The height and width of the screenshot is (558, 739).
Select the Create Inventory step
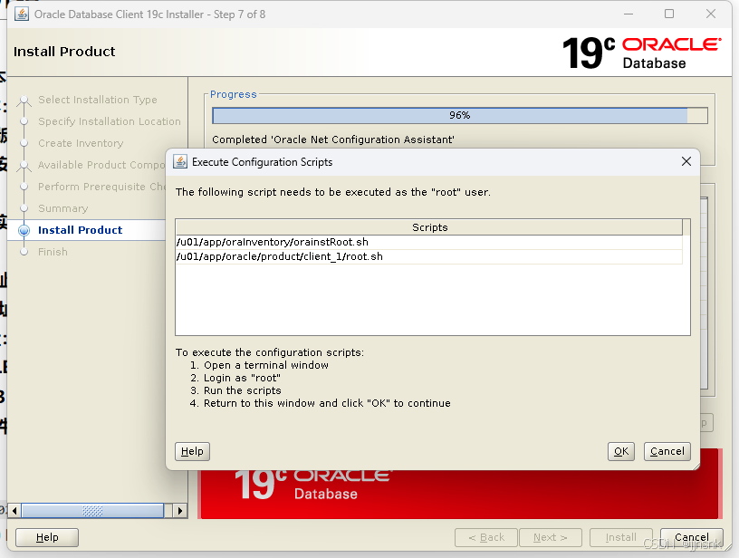point(81,143)
